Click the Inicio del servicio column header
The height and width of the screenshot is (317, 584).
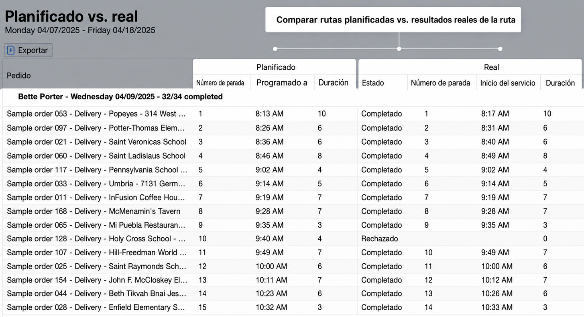[508, 83]
